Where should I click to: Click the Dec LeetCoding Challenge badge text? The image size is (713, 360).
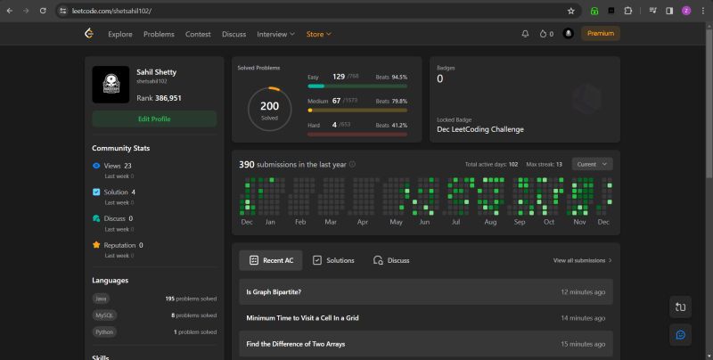pos(480,129)
